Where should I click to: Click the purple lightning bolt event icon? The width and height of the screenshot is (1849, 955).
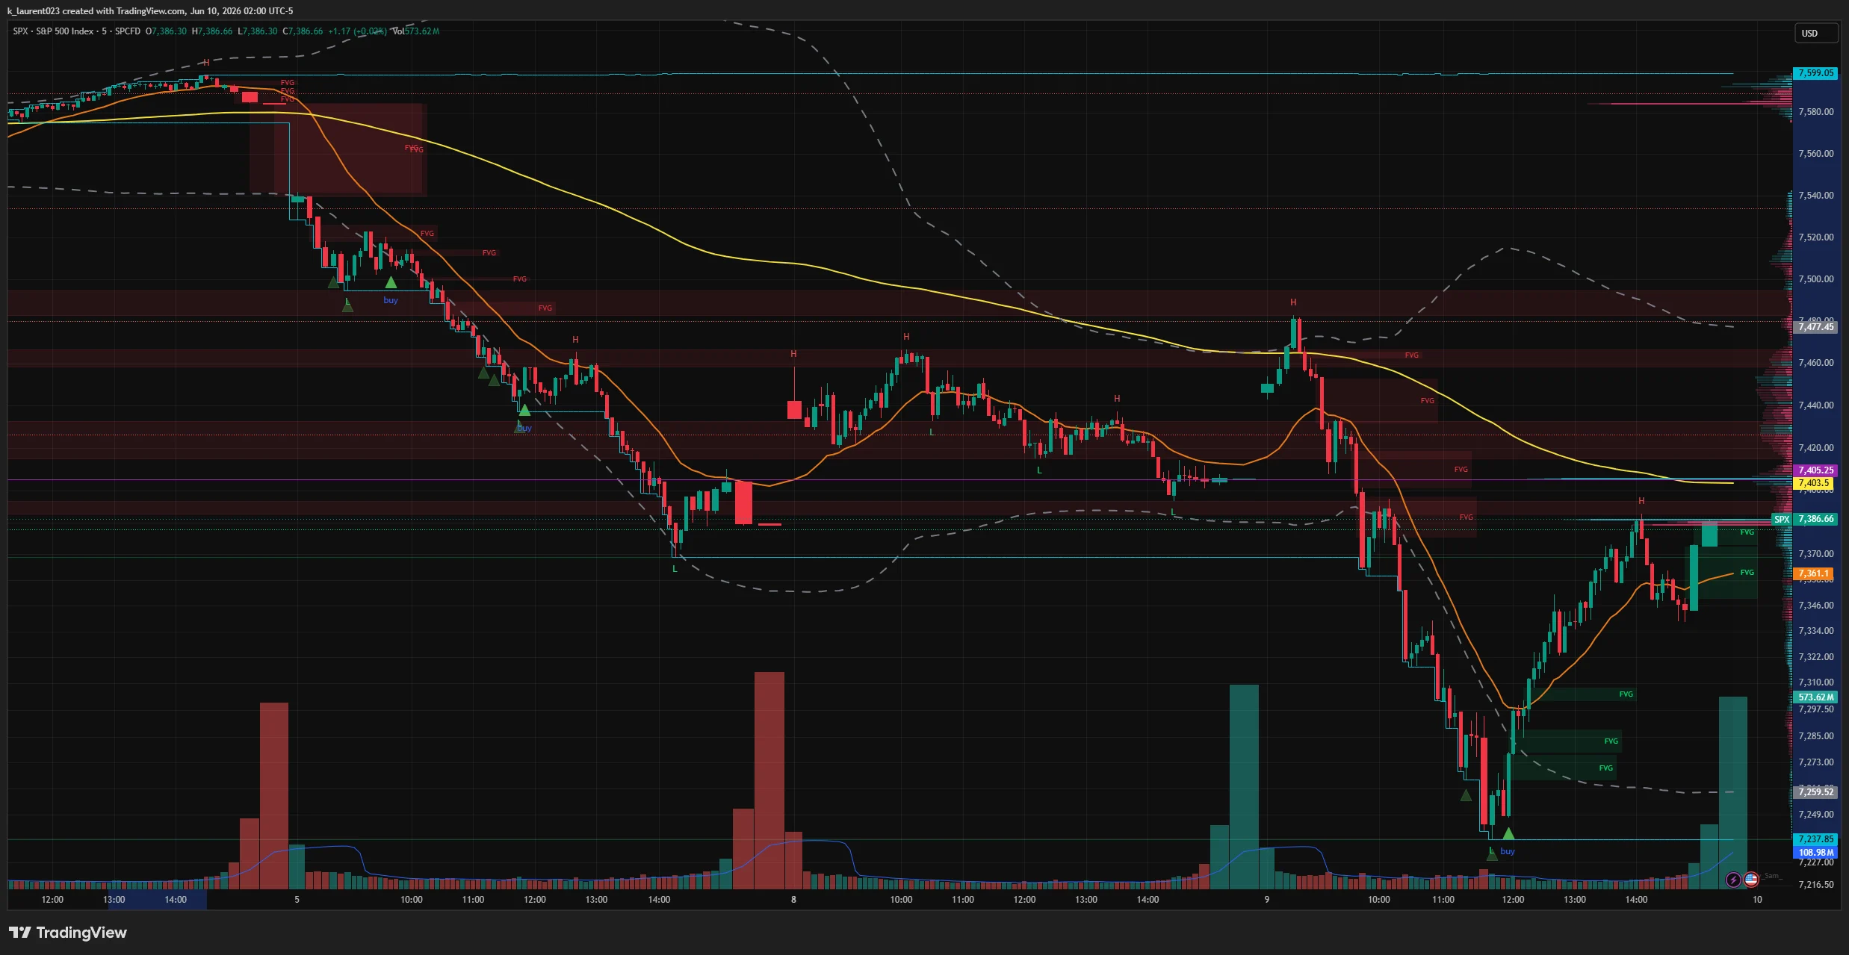pyautogui.click(x=1733, y=880)
